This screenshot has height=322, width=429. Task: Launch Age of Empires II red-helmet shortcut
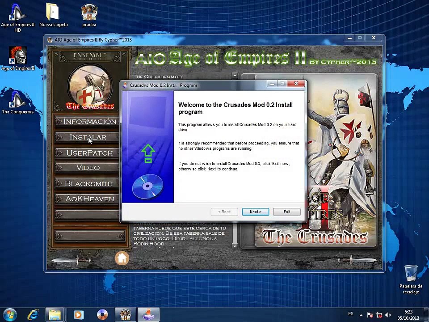pos(17,58)
